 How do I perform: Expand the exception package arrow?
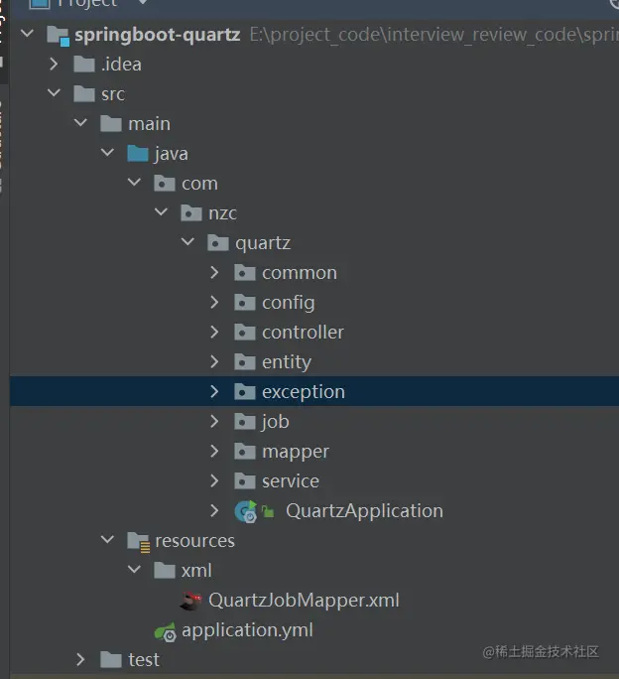tap(214, 392)
